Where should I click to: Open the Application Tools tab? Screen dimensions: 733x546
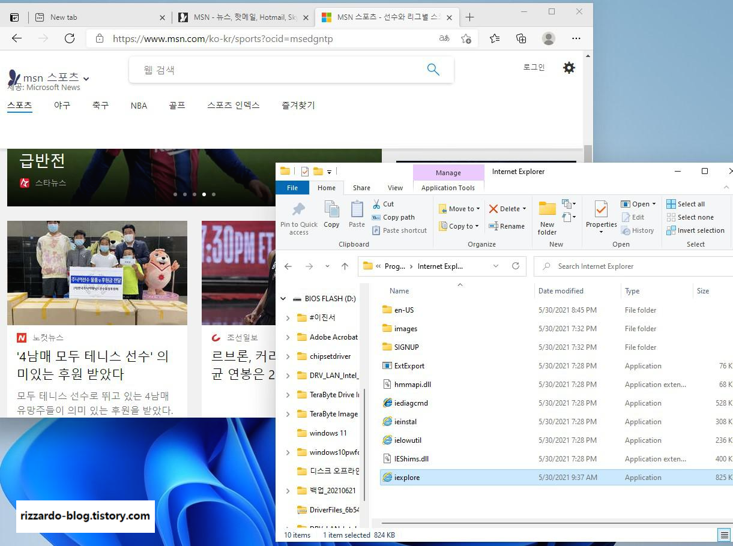(448, 188)
